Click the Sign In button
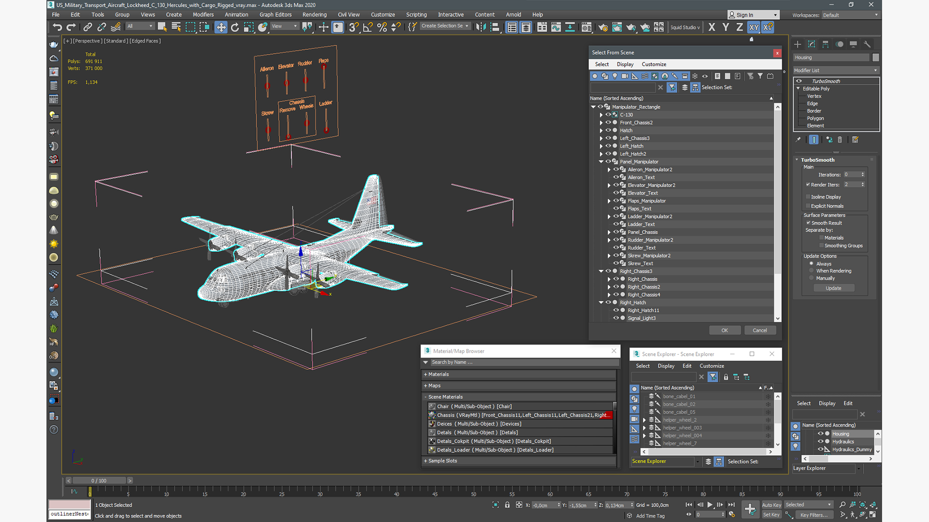Screen dimensions: 929x522 [x=753, y=15]
